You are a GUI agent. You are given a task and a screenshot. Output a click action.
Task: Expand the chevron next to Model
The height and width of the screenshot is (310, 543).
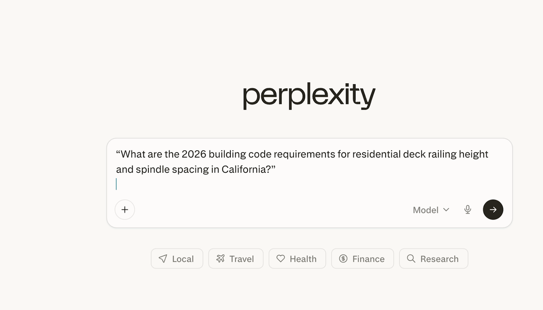tap(446, 210)
